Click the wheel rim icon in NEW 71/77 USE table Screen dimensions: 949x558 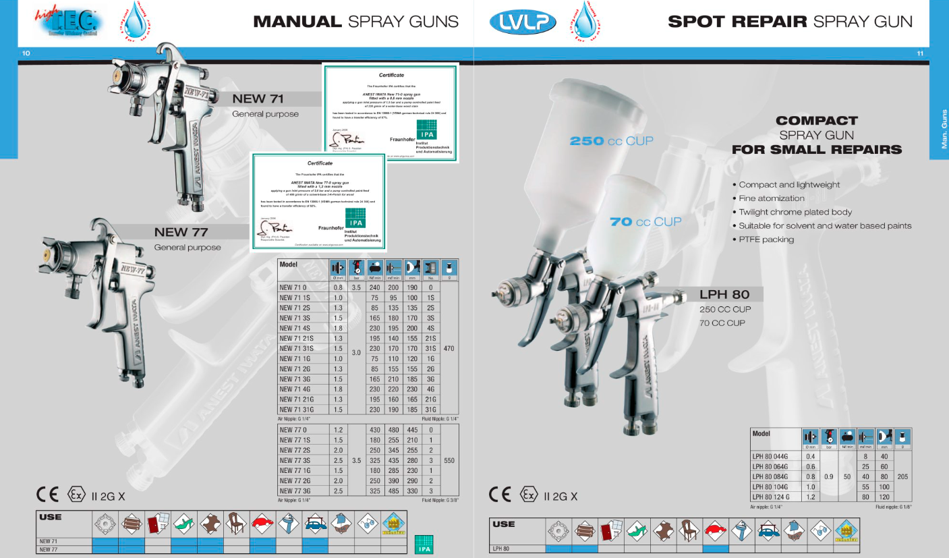pyautogui.click(x=105, y=523)
